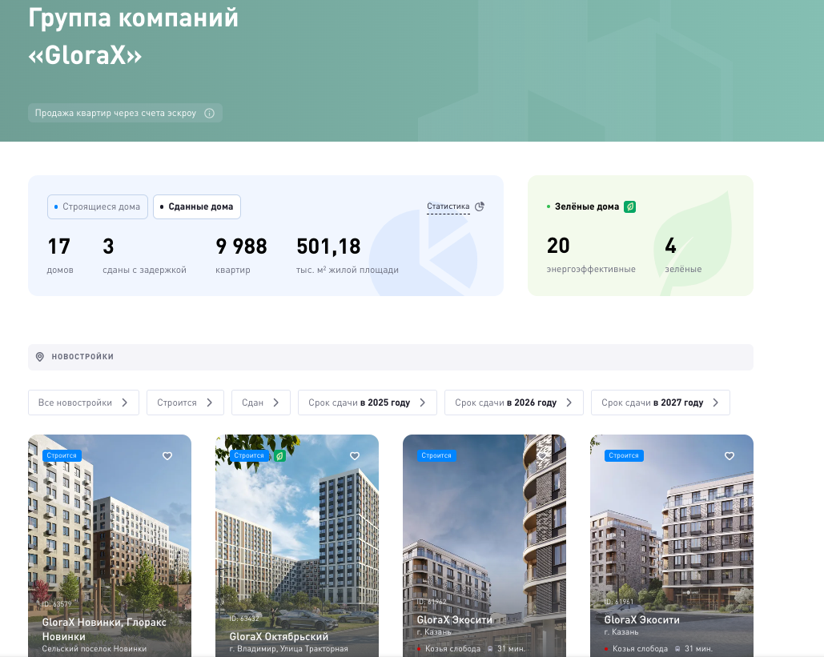Screen dimensions: 824x657
Task: Filter by Срок сдачи в 2027 году
Action: click(661, 403)
